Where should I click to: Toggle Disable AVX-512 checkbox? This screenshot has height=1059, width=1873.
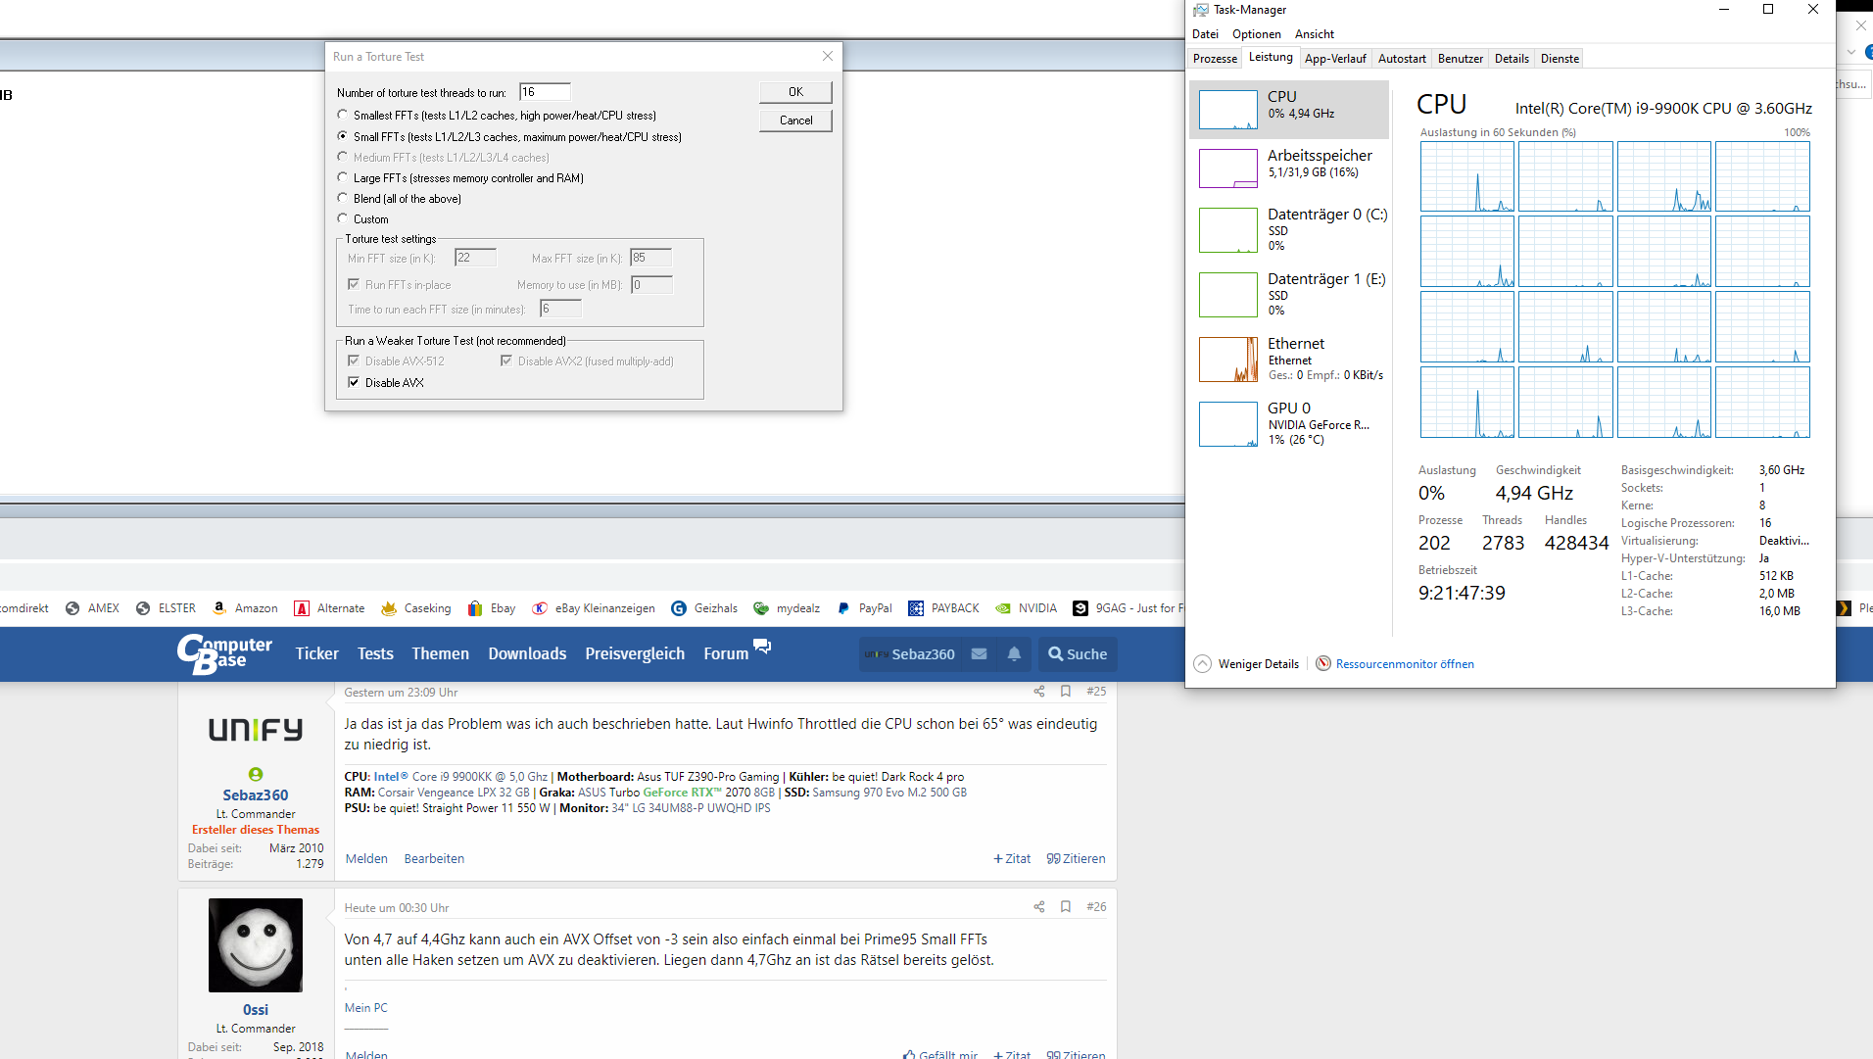pos(354,361)
